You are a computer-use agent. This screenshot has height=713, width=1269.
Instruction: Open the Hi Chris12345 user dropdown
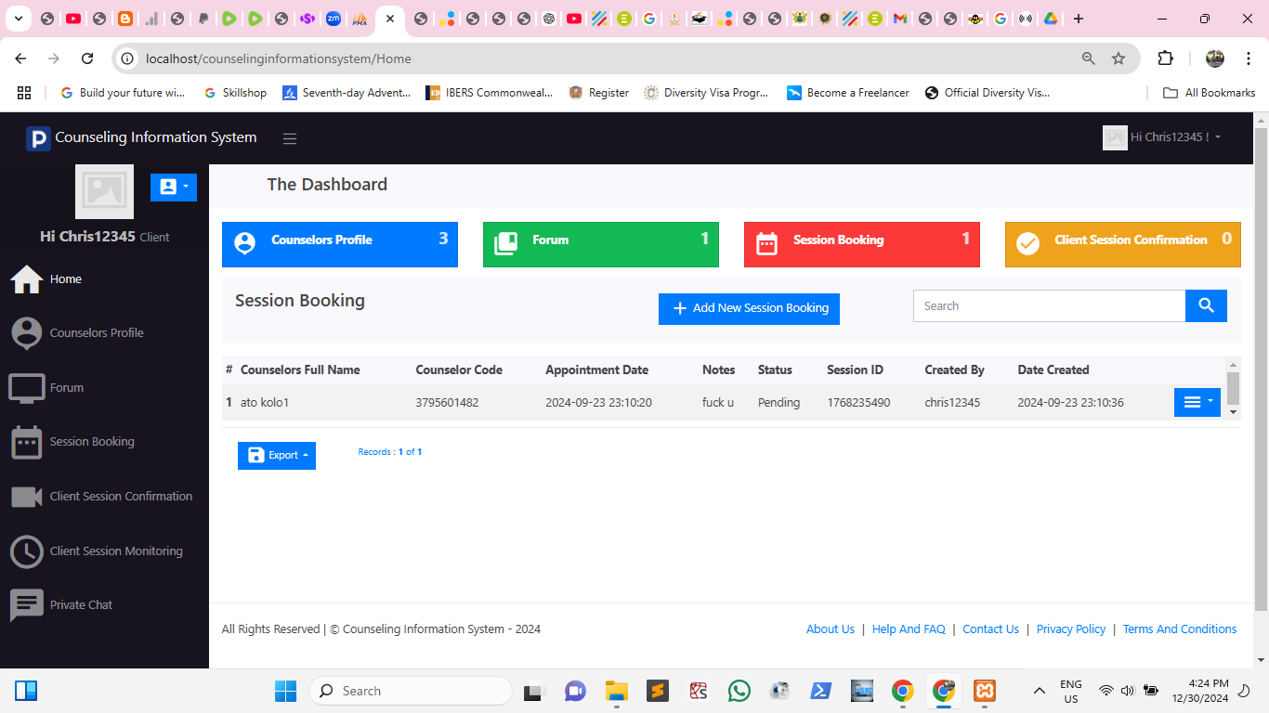click(1162, 137)
